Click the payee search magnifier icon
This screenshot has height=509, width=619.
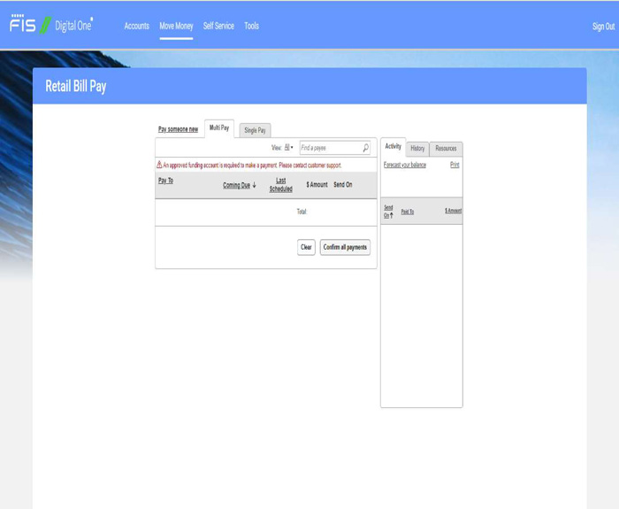pos(365,148)
